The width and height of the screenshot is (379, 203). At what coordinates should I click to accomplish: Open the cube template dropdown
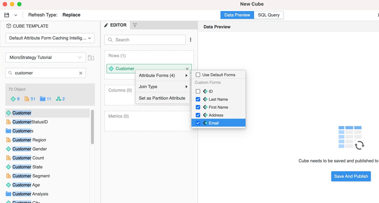click(50, 38)
